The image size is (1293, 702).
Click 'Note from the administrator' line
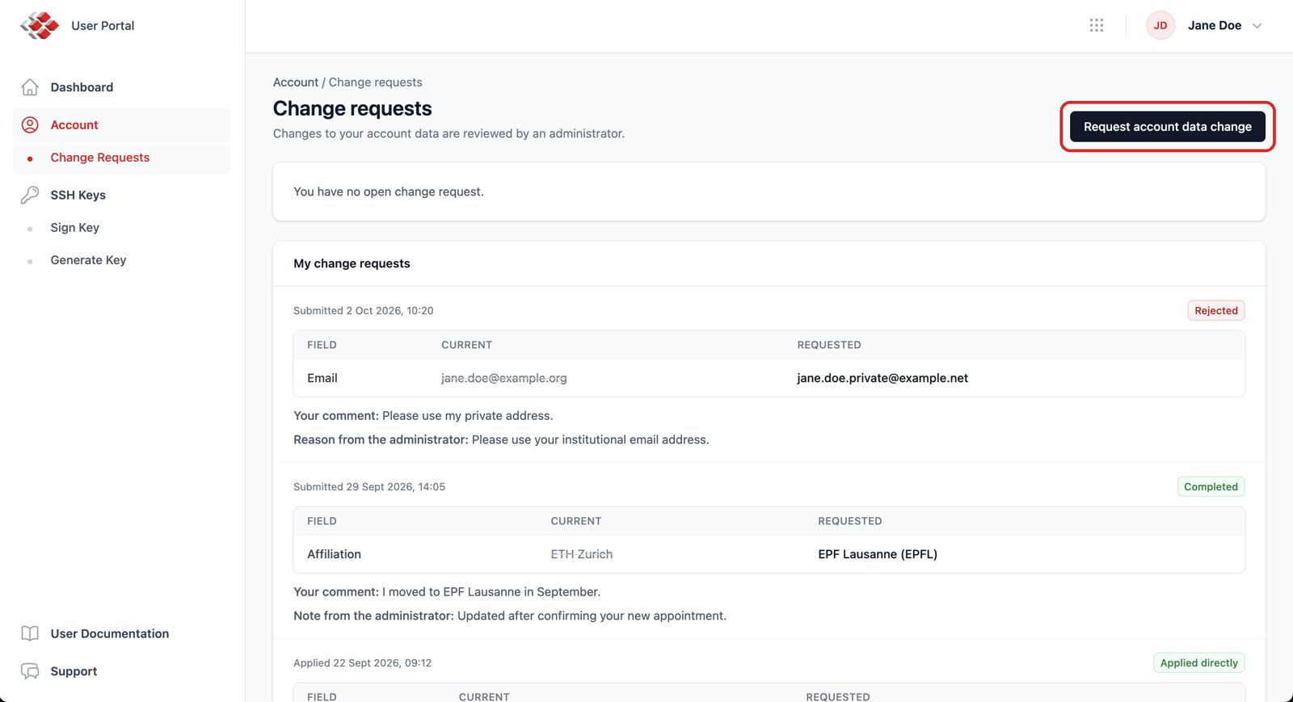[510, 616]
